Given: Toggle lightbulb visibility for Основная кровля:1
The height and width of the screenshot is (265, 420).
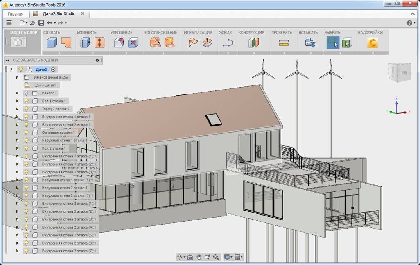Looking at the screenshot, I should pos(26,132).
